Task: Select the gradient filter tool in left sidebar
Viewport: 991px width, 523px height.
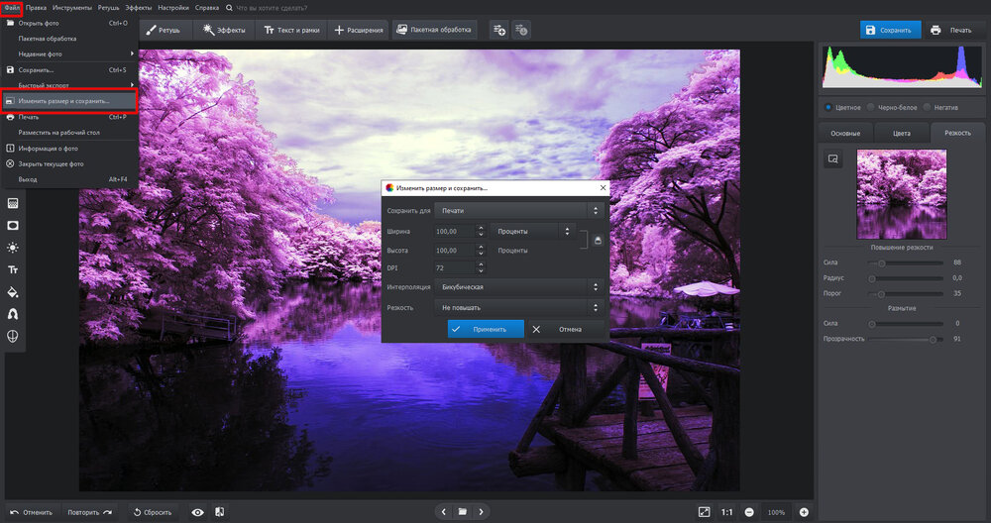Action: coord(14,203)
